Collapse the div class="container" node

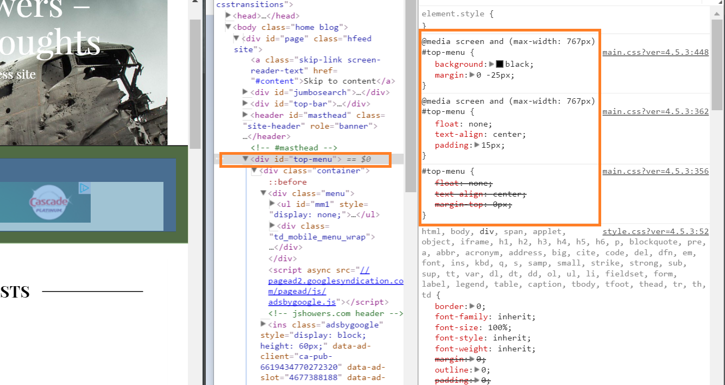pos(255,171)
